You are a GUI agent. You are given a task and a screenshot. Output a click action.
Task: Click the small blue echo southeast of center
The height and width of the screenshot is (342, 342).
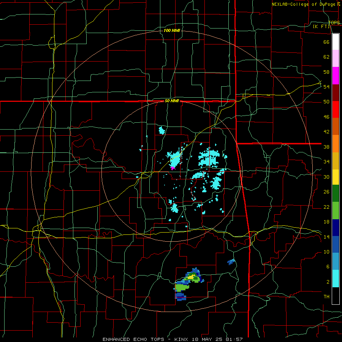point(231,261)
